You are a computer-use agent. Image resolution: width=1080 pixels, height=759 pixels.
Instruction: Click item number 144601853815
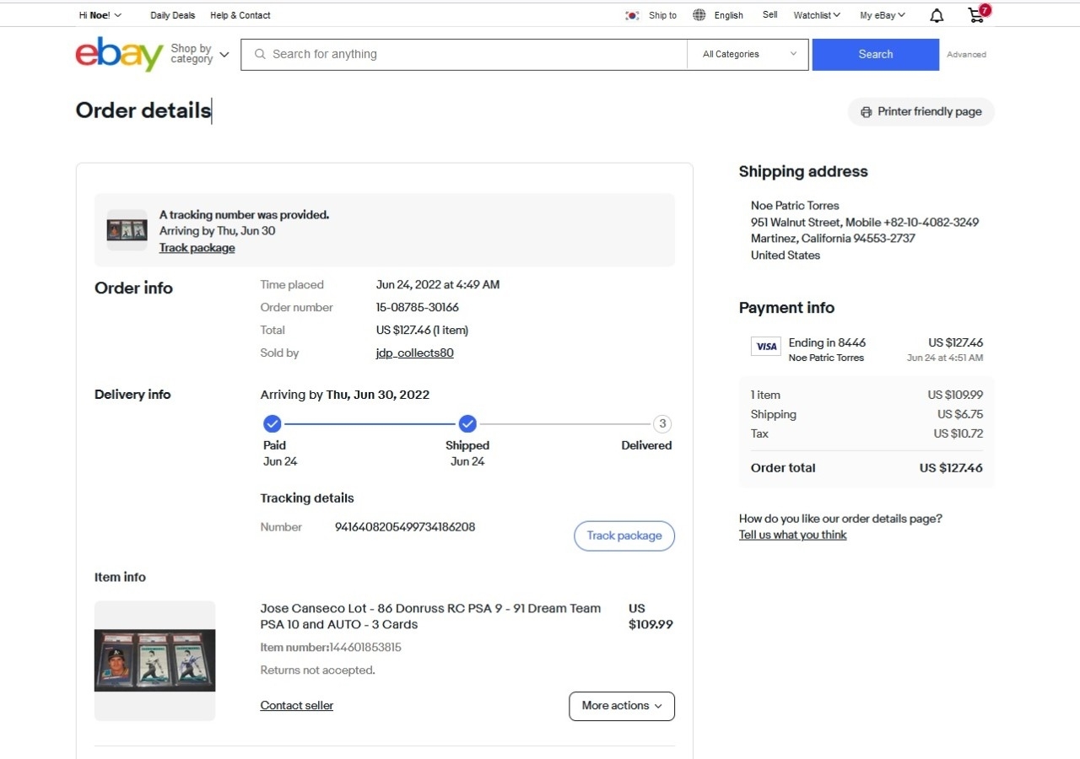(x=365, y=648)
